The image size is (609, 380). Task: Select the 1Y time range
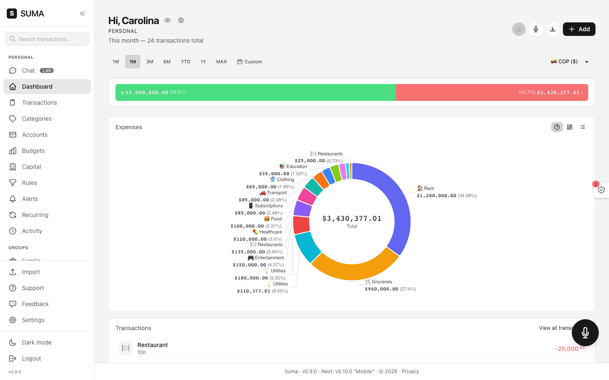[203, 62]
